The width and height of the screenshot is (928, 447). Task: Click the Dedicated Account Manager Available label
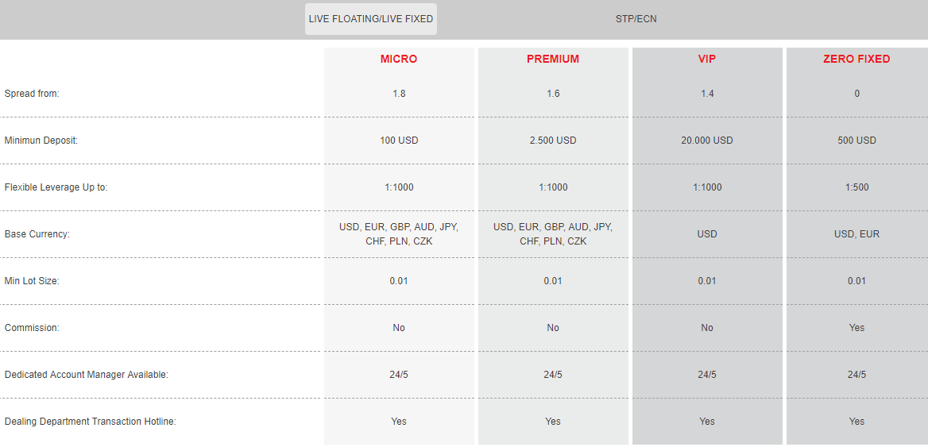tap(87, 375)
